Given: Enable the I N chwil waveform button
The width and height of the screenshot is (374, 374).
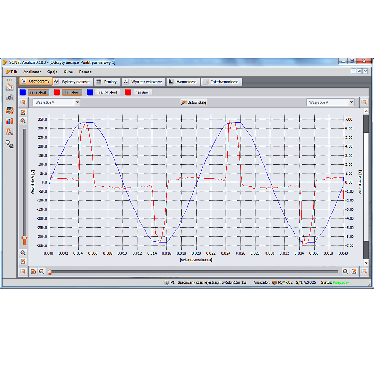Looking at the screenshot, I should [142, 93].
